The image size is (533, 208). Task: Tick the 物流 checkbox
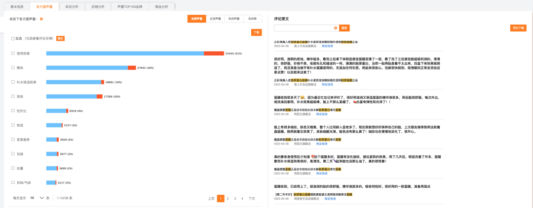(x=13, y=125)
